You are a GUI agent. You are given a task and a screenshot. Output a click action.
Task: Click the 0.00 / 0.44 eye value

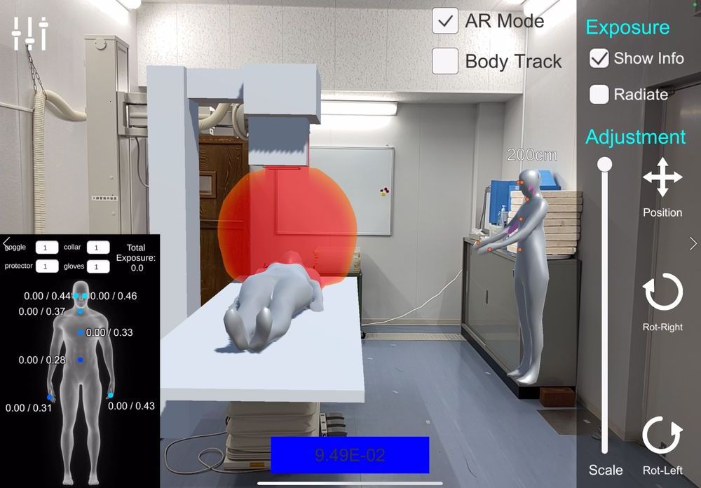[48, 296]
